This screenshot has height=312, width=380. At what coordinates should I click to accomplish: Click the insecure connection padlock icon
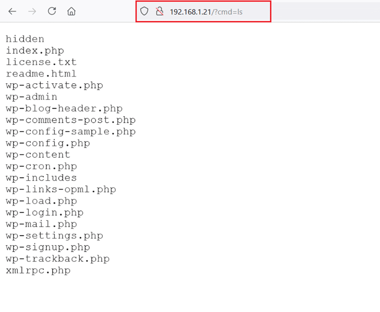coord(159,11)
